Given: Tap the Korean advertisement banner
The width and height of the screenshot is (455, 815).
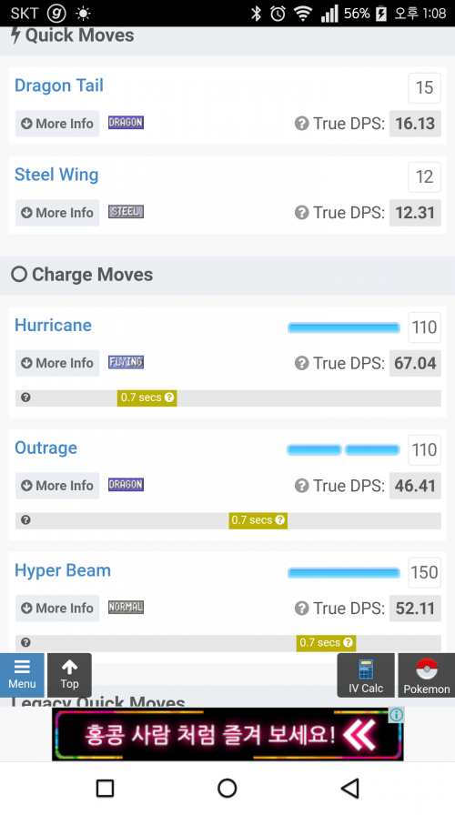Looking at the screenshot, I should (227, 734).
